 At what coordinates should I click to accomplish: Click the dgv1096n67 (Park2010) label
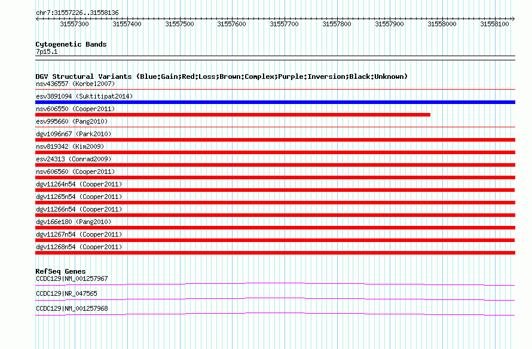click(74, 134)
